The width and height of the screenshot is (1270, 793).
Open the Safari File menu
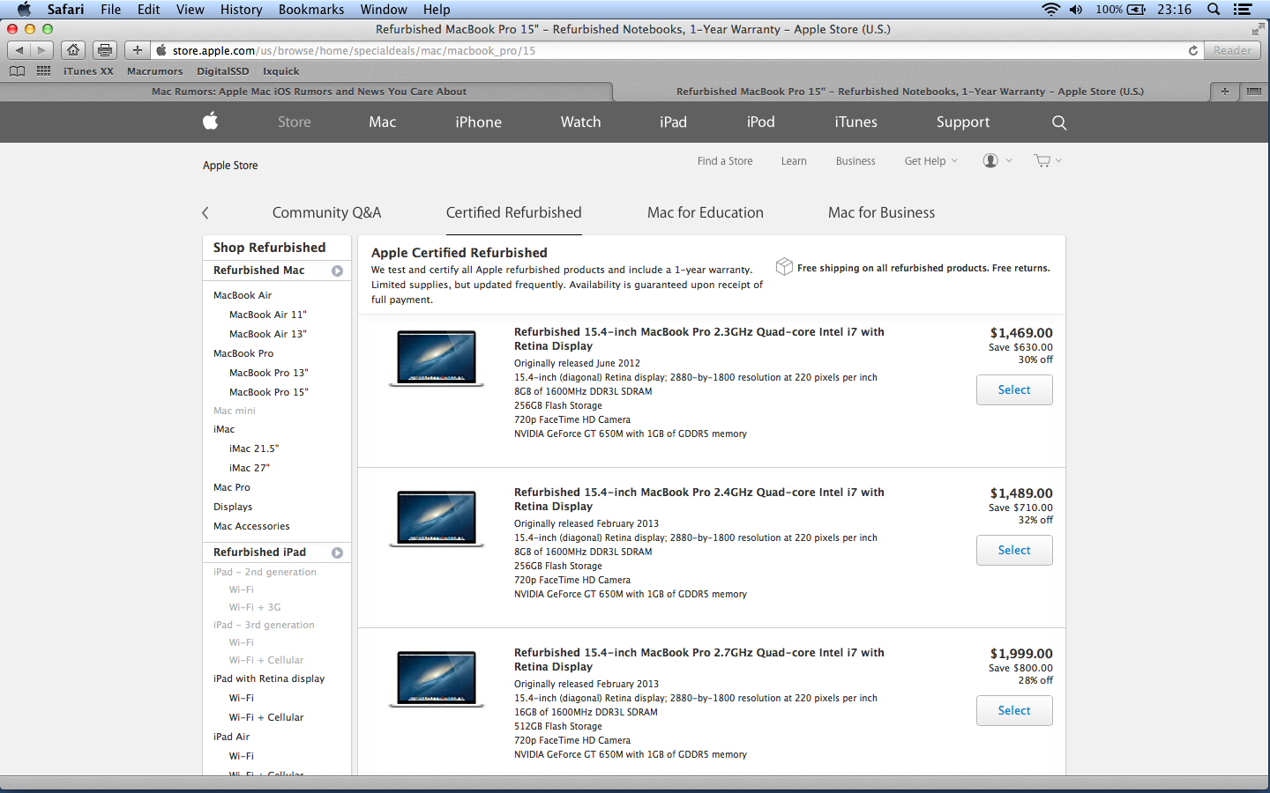point(111,10)
